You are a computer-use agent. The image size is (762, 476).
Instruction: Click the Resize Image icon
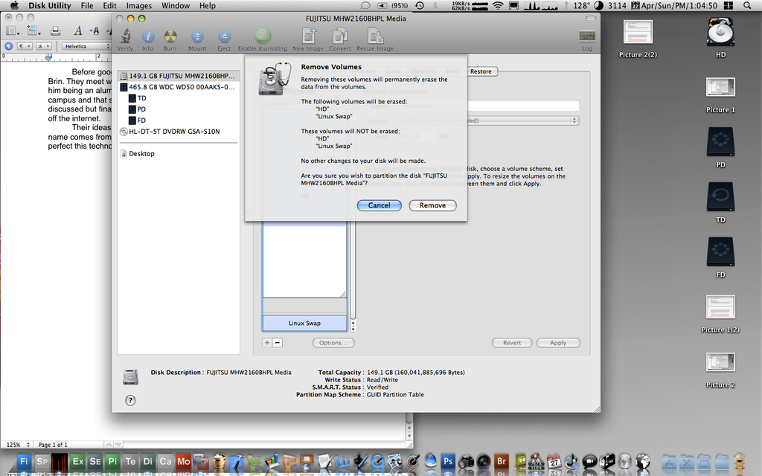point(375,36)
